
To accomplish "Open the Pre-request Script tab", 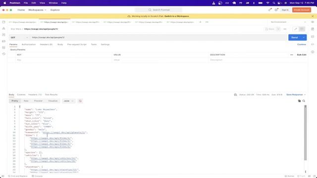I will 77,44.
